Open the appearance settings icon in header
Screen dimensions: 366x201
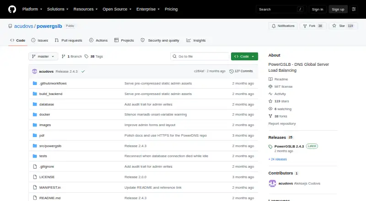[354, 9]
